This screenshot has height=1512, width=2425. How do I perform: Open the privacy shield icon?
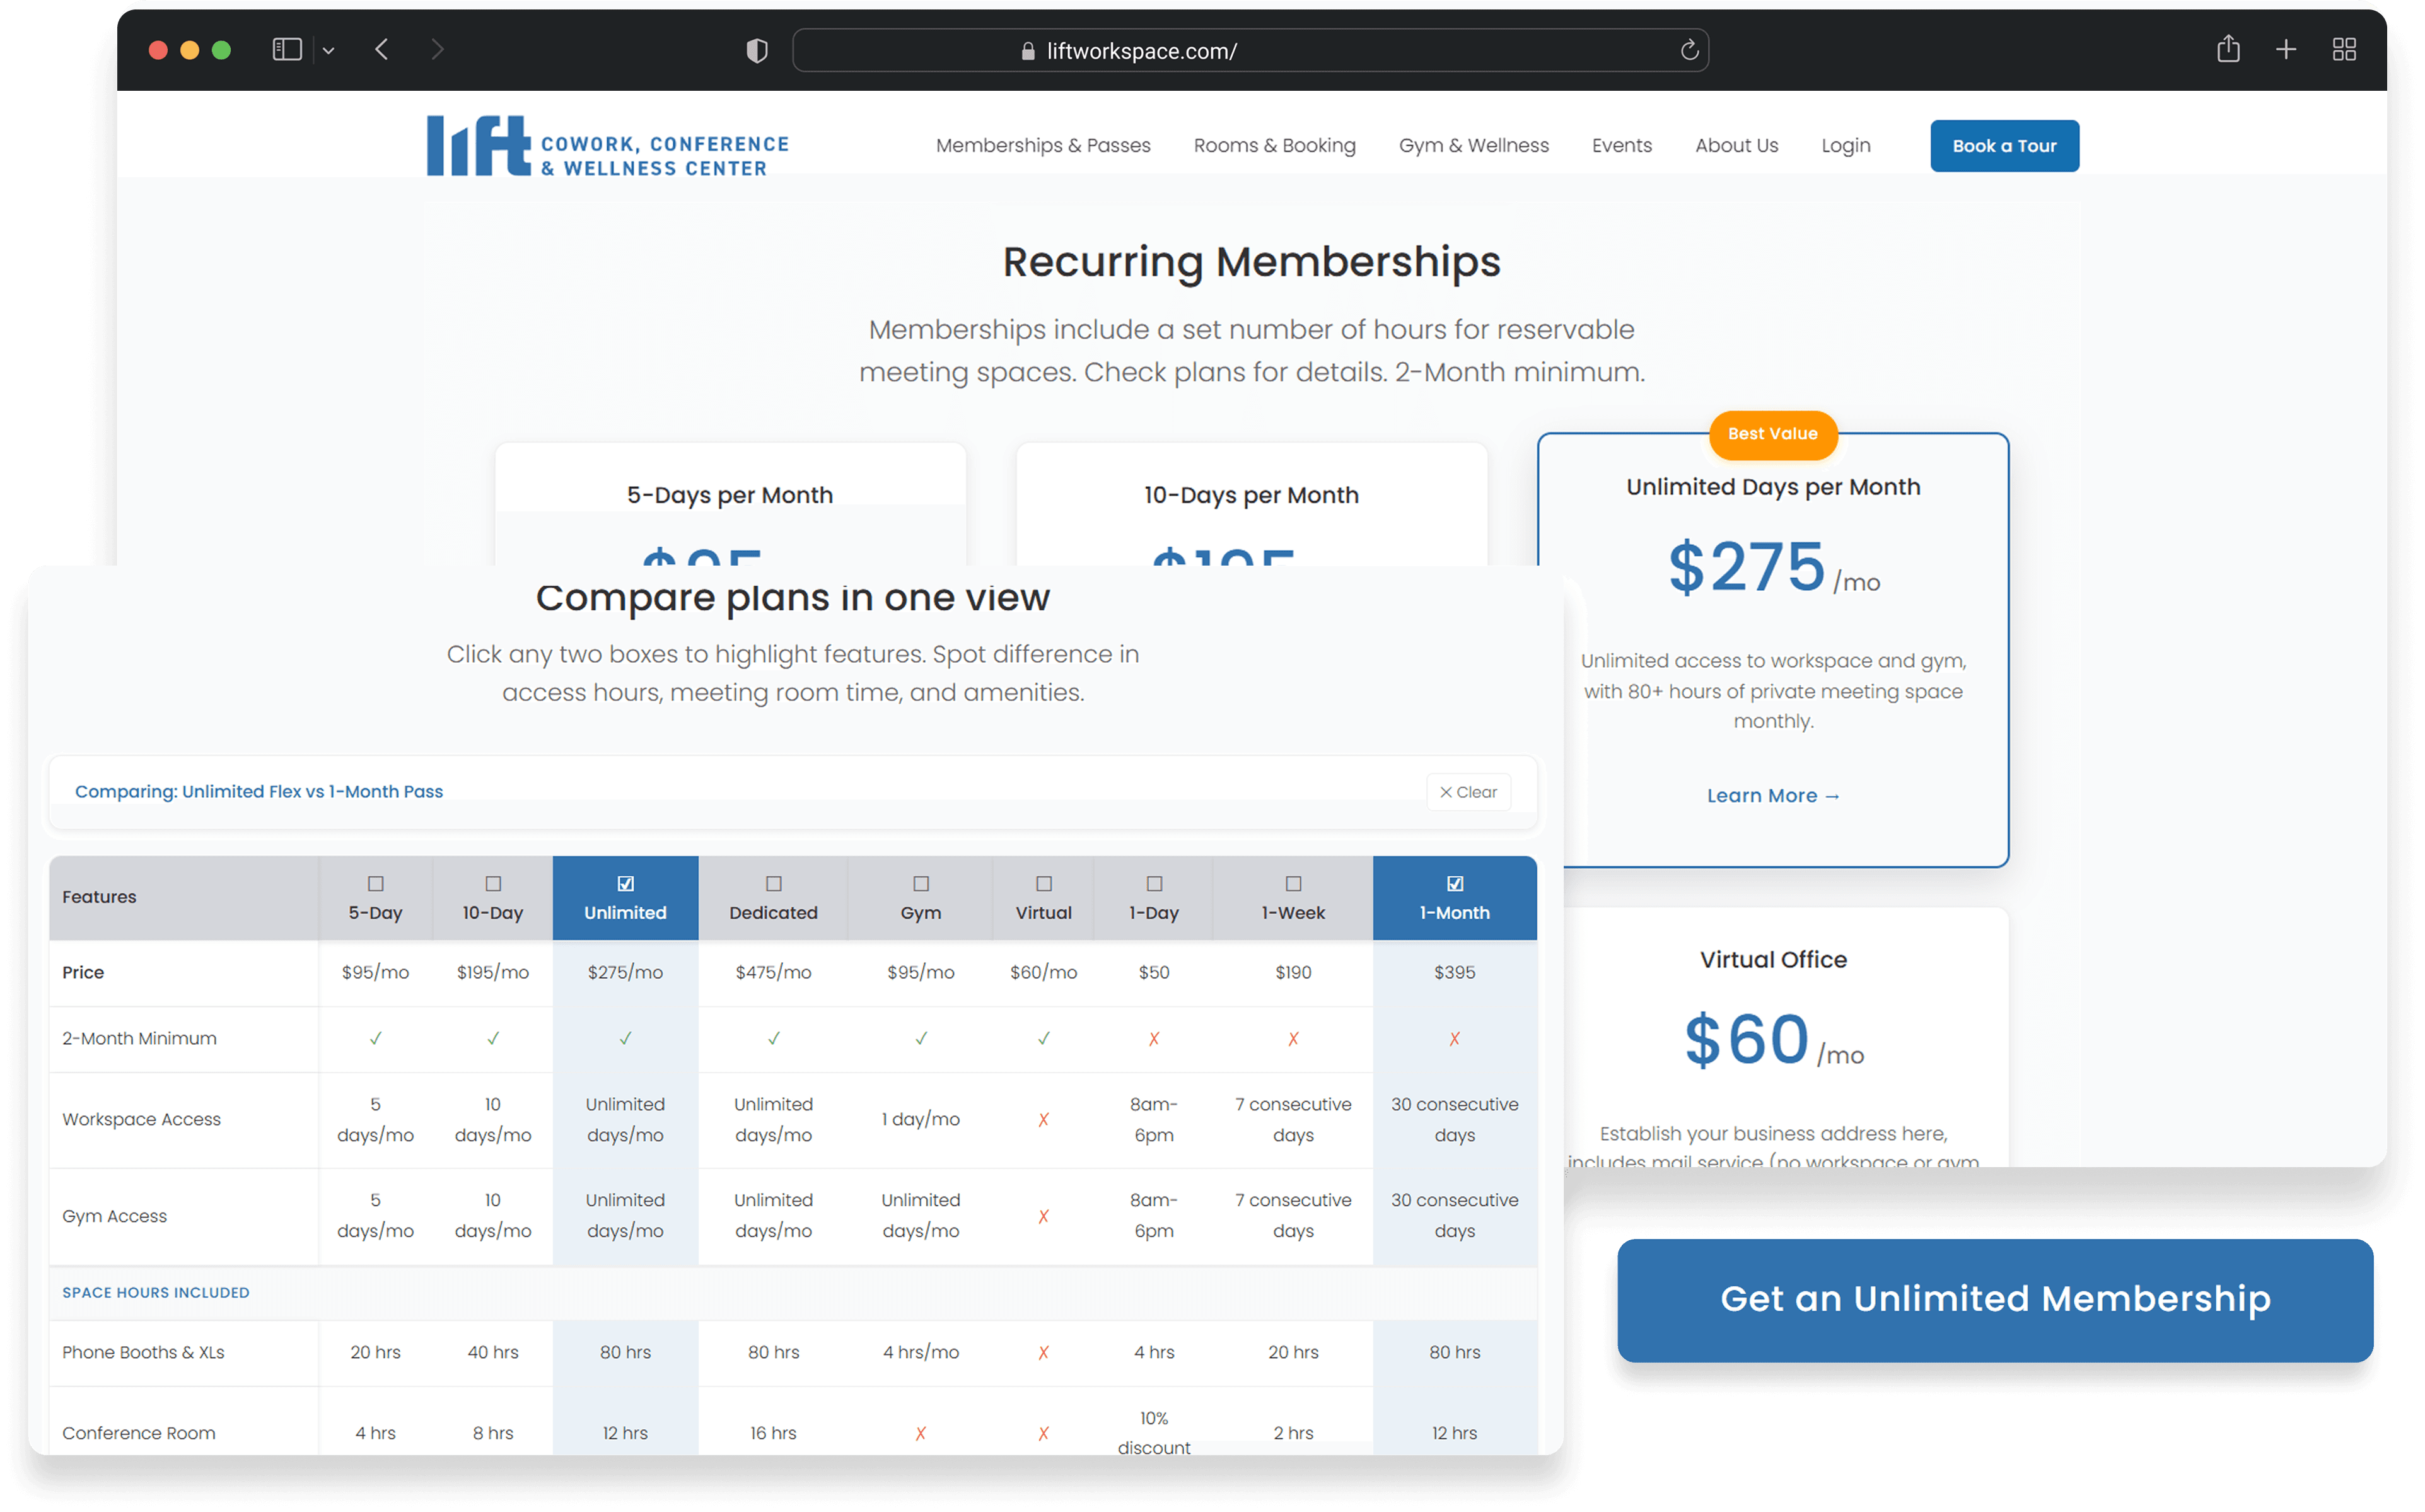(757, 50)
